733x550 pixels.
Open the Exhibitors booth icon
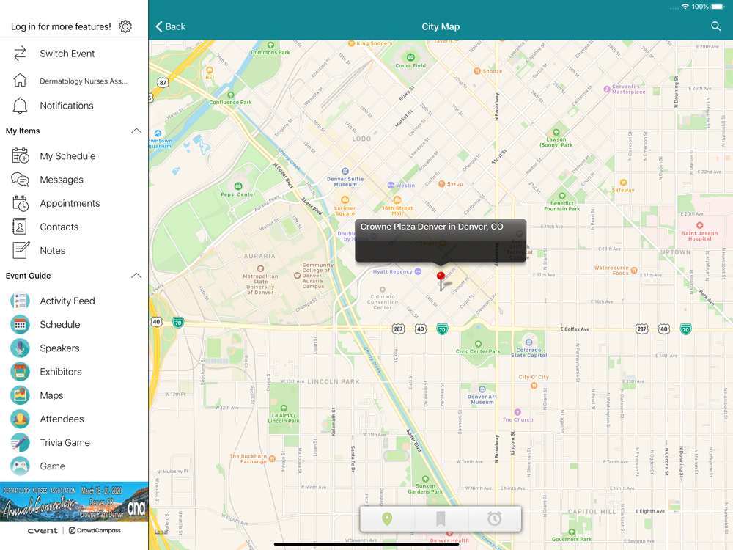click(x=20, y=372)
